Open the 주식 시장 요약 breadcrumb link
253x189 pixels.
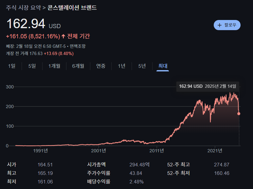pyautogui.click(x=23, y=8)
